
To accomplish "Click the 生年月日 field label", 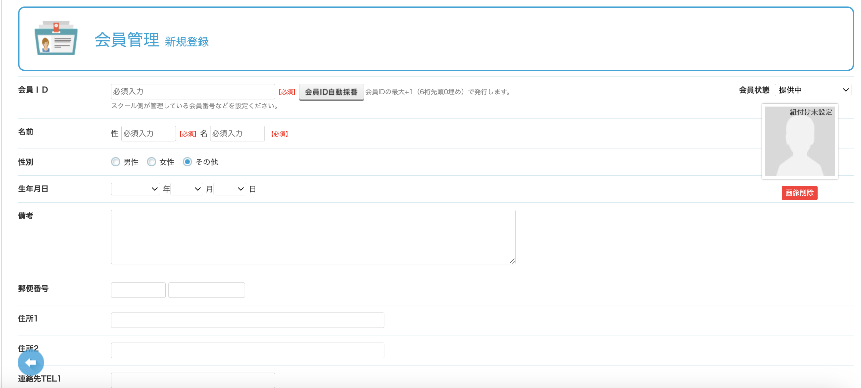I will [x=33, y=189].
